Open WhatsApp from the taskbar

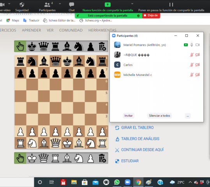coord(117,182)
